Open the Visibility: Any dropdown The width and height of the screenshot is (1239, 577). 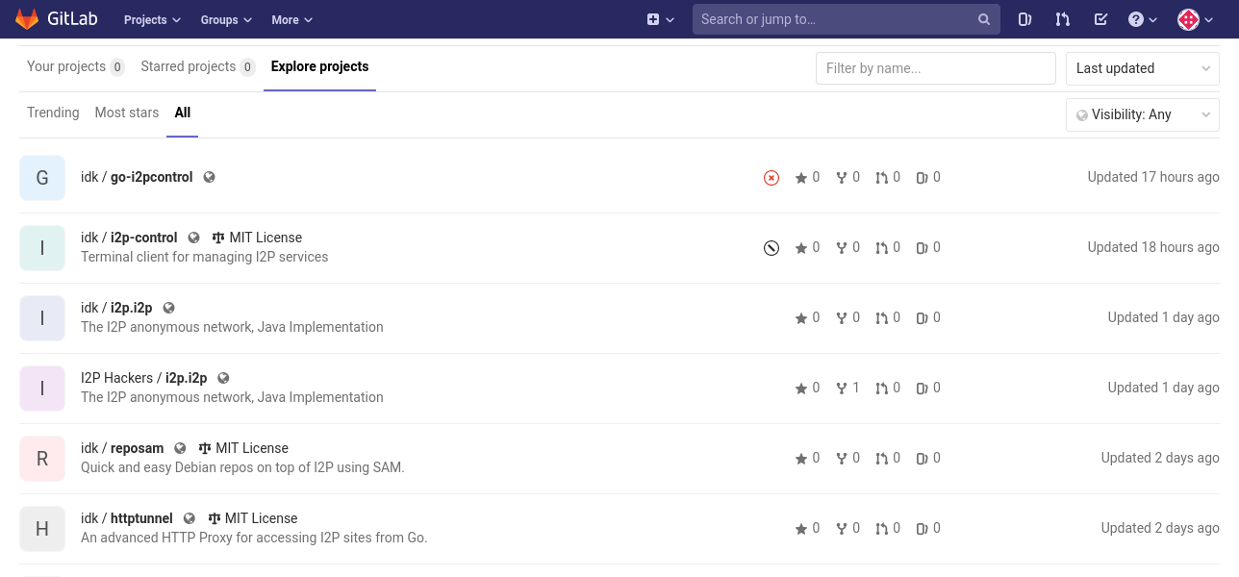coord(1143,114)
